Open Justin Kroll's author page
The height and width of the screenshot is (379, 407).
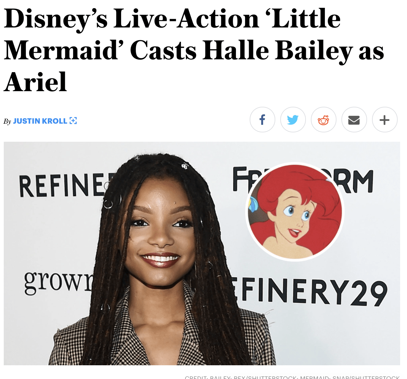40,121
